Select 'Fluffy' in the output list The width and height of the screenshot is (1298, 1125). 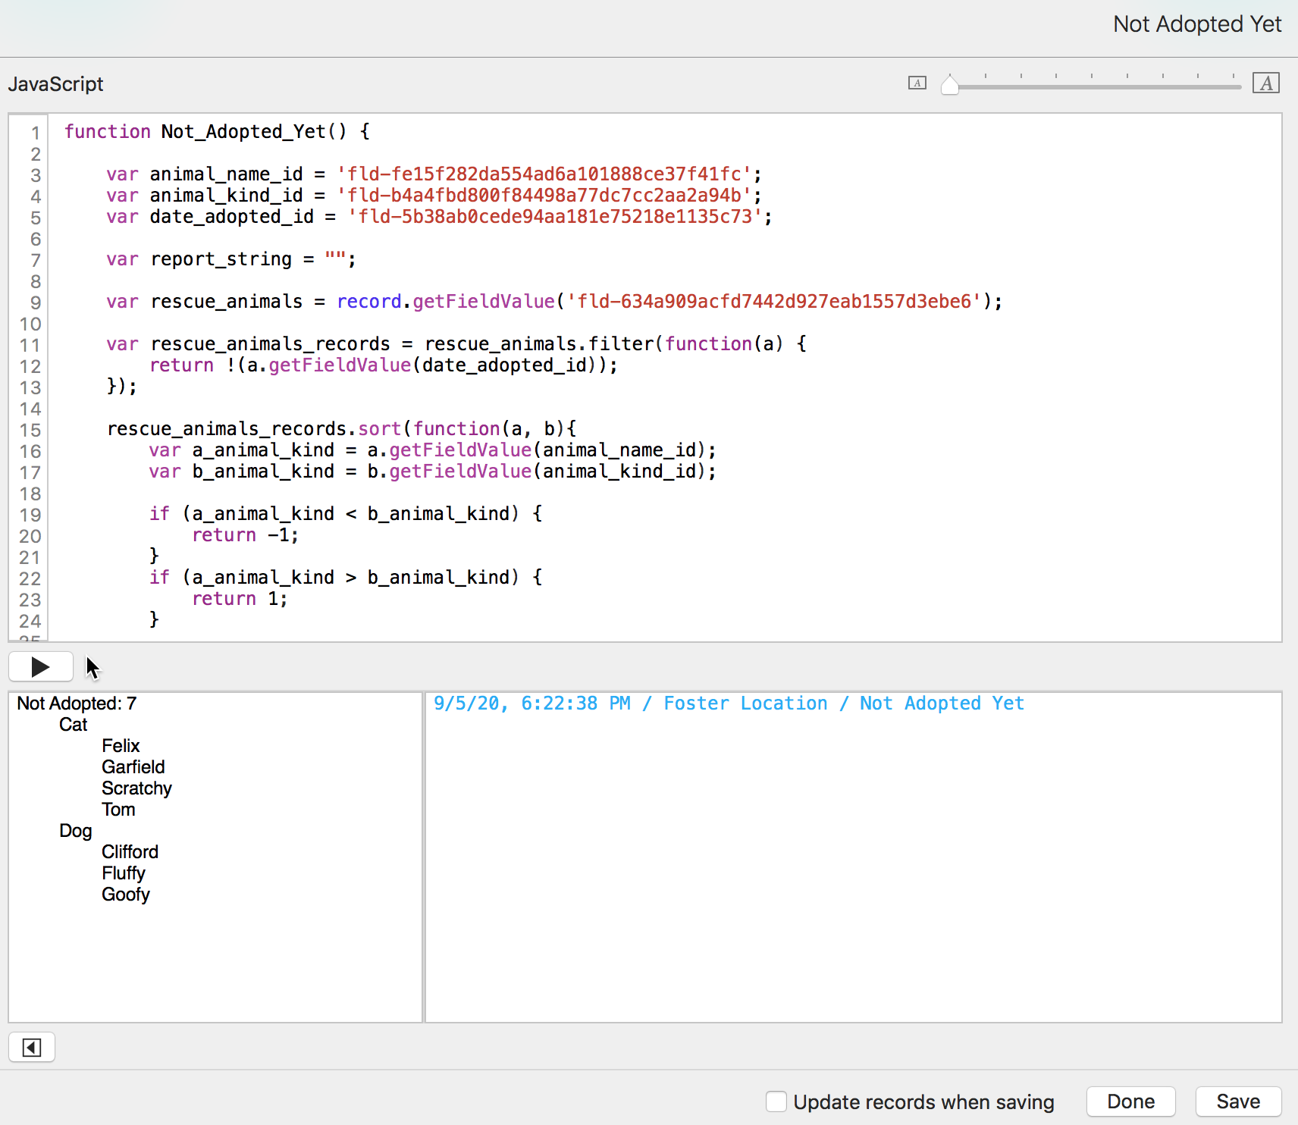pyautogui.click(x=124, y=873)
